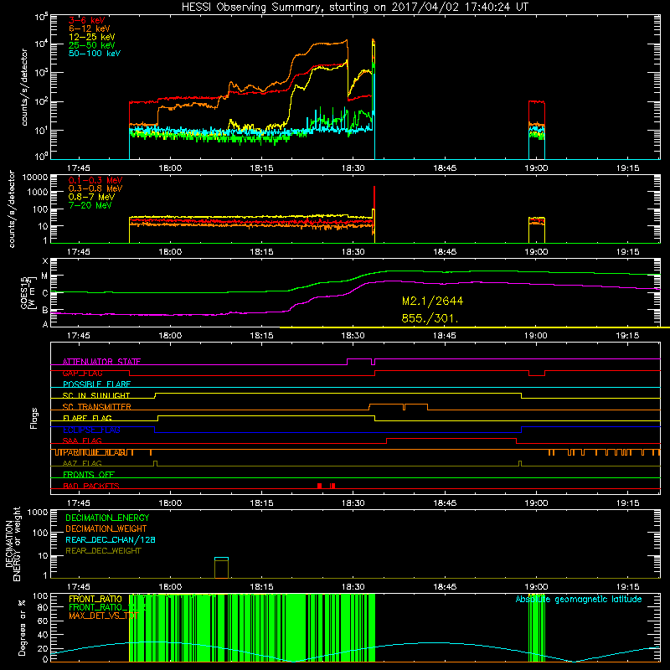This screenshot has width=670, height=670.
Task: Select the 50-100 keV legend label
Action: [95, 54]
